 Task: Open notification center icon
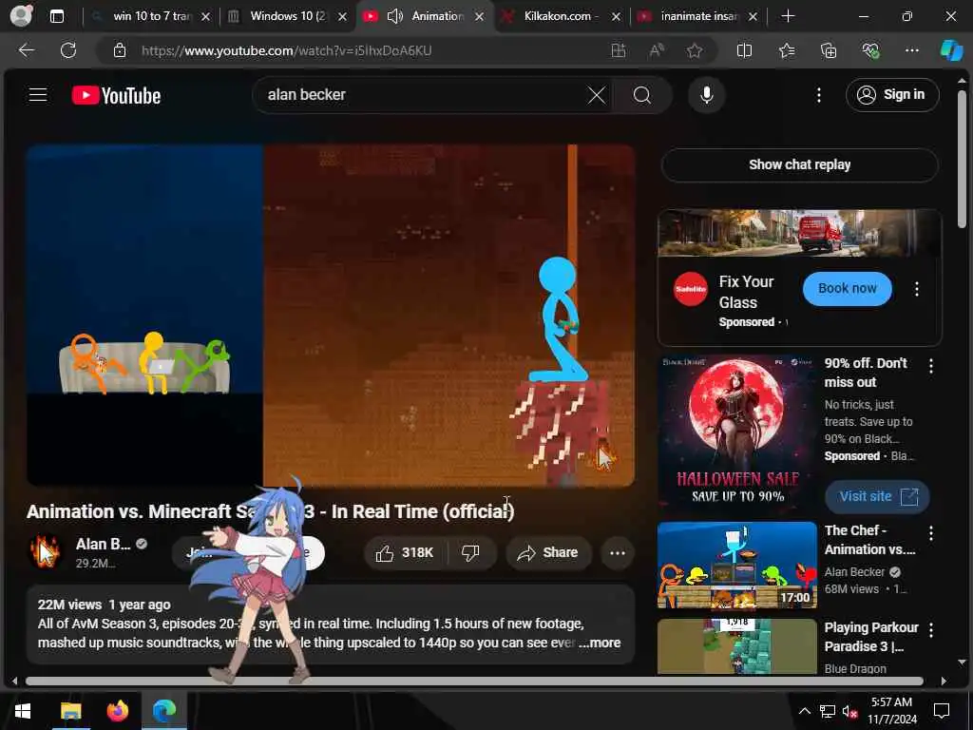(942, 711)
